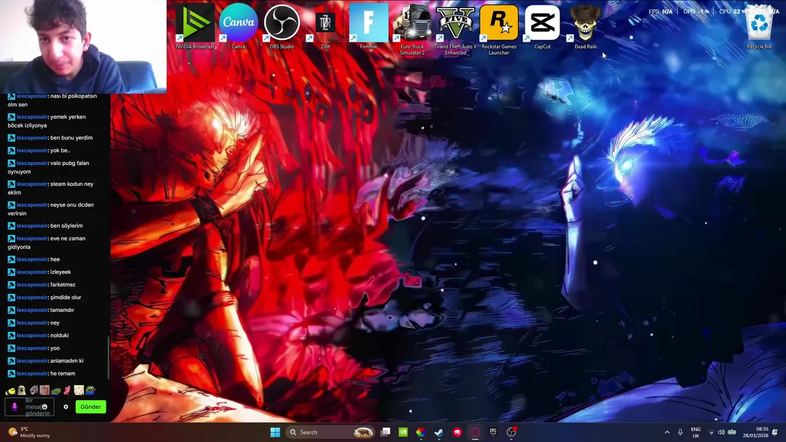Click chat message 'anlamadım ki'
The image size is (786, 442).
[67, 361]
